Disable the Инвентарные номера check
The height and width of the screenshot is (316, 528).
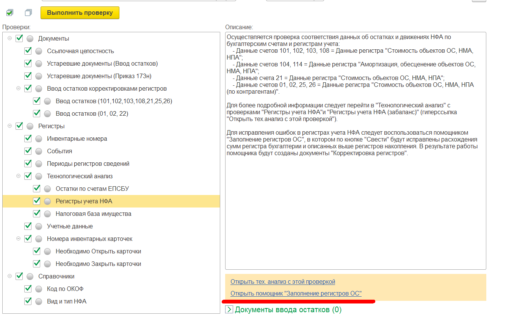pos(28,138)
